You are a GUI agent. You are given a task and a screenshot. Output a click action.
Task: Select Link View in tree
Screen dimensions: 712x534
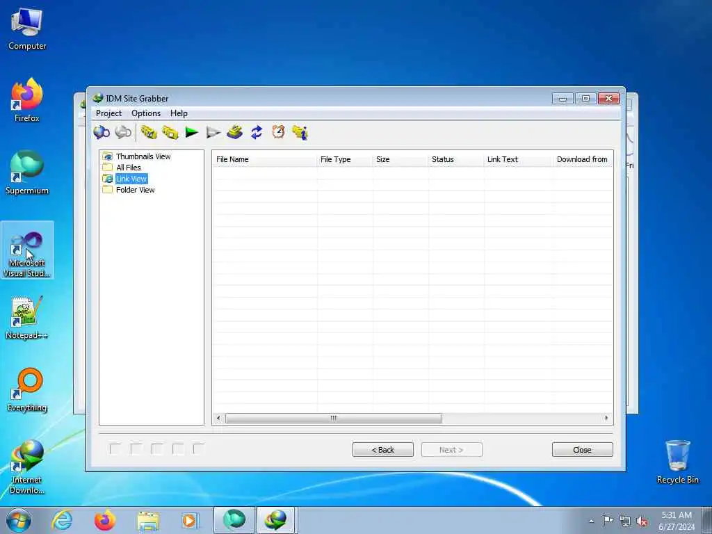tap(131, 179)
